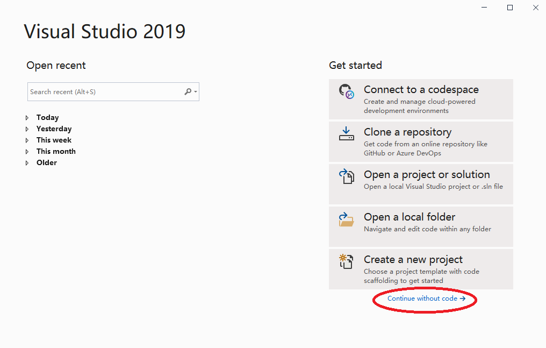546x348 pixels.
Task: Choose Open a local folder title
Action: pos(410,217)
